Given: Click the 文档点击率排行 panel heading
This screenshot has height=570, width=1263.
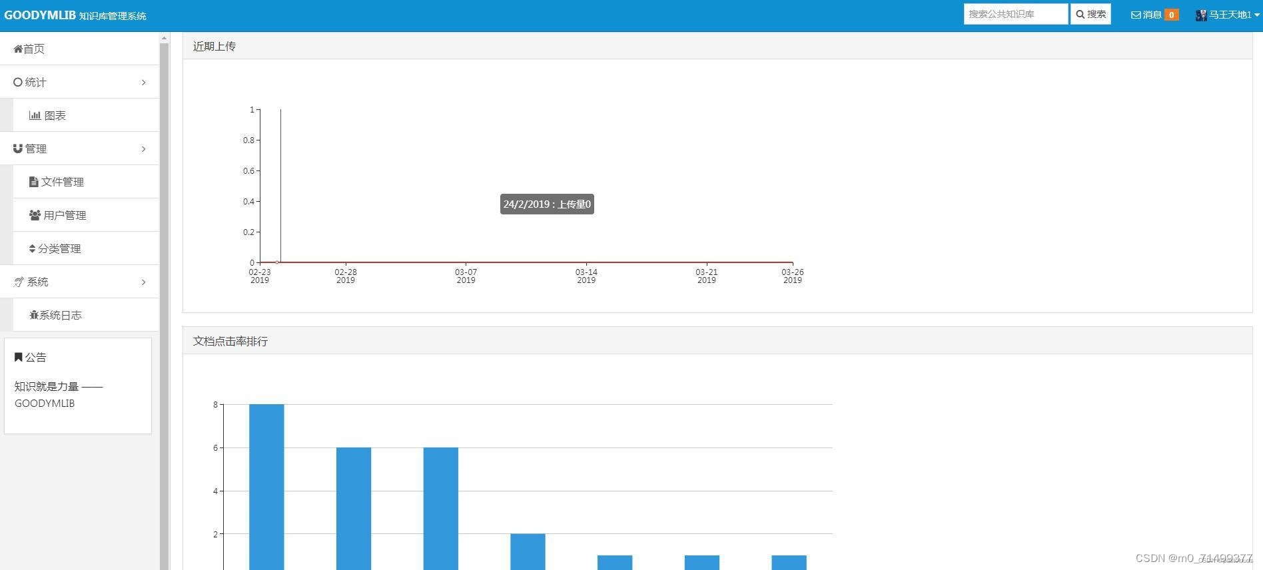Looking at the screenshot, I should (230, 341).
